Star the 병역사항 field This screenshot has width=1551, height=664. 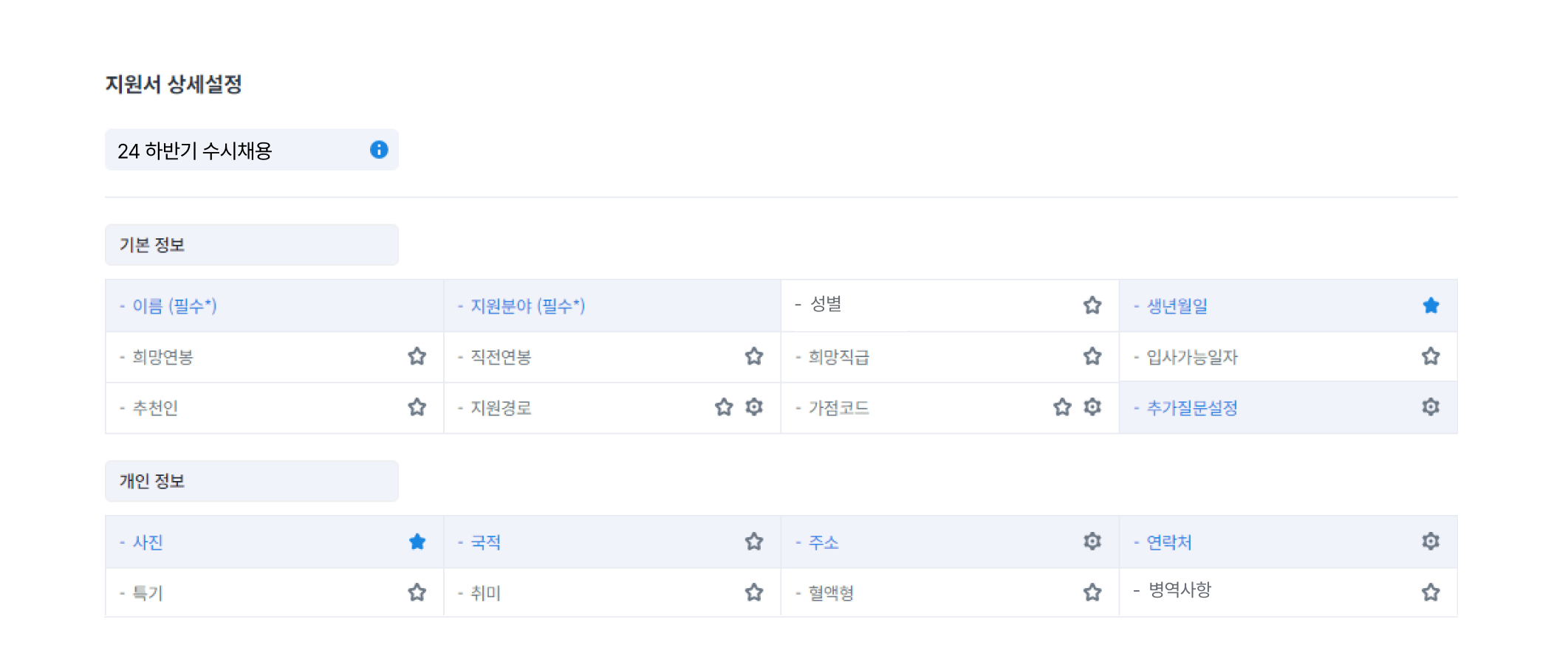tap(1431, 592)
